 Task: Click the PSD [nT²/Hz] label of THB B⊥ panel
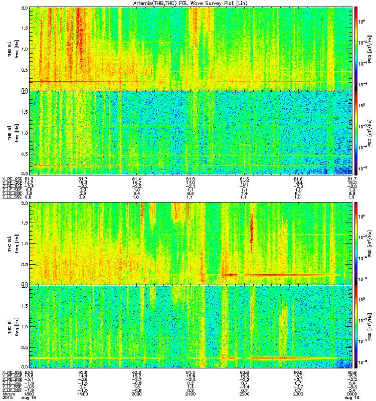369,49
